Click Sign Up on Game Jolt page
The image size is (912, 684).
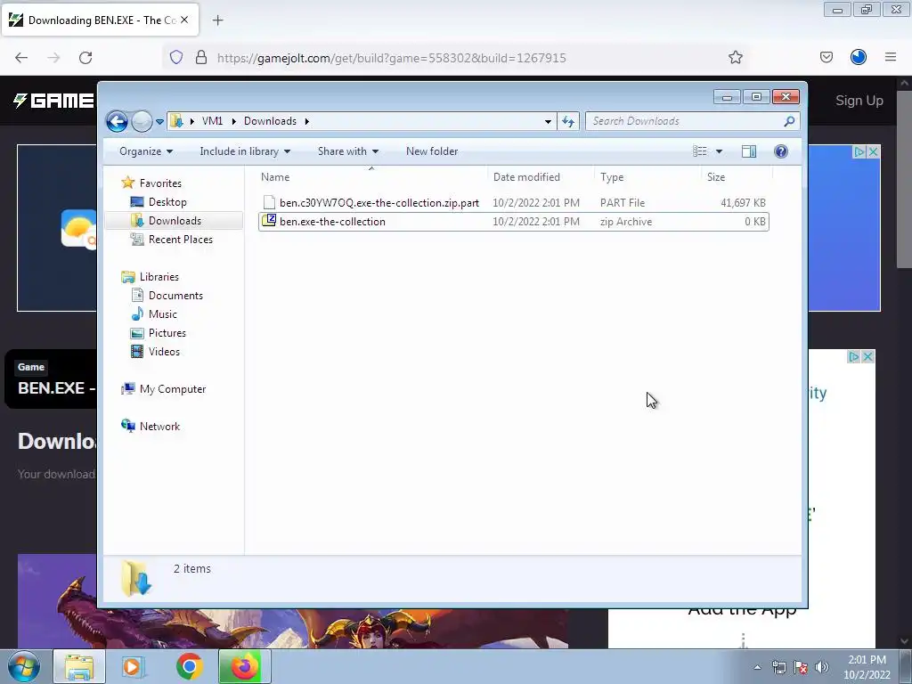(x=859, y=101)
